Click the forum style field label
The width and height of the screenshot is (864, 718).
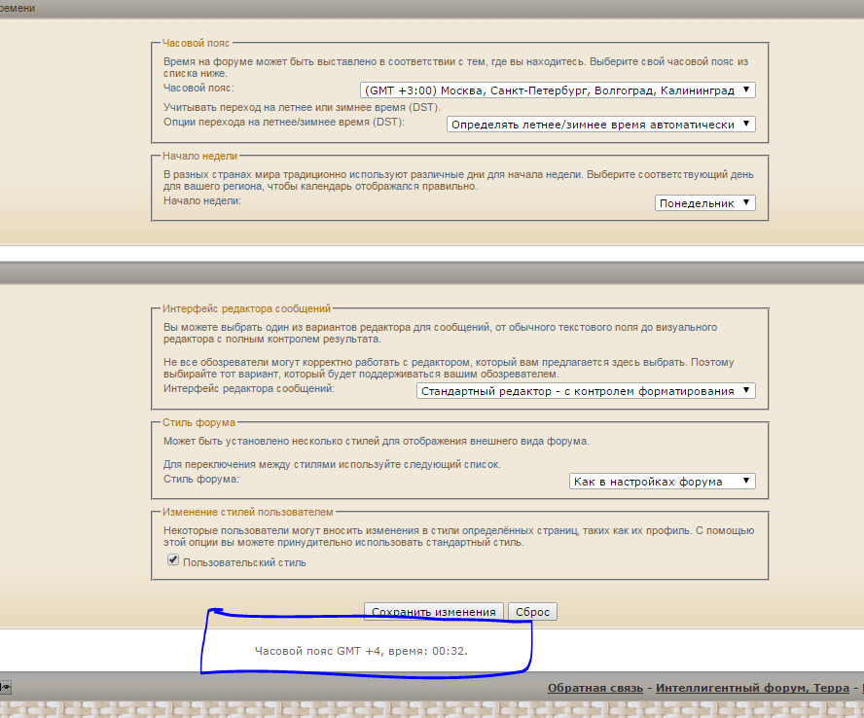pyautogui.click(x=201, y=479)
